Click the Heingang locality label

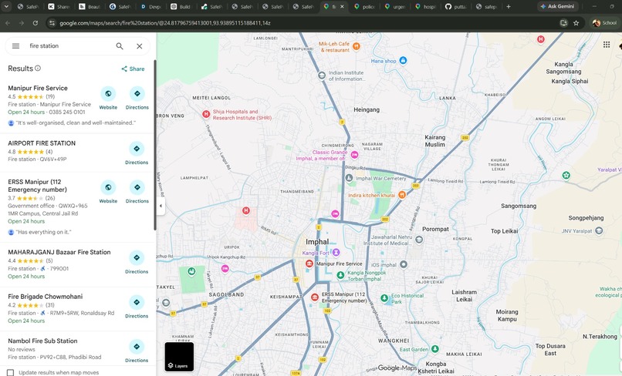[x=367, y=109]
